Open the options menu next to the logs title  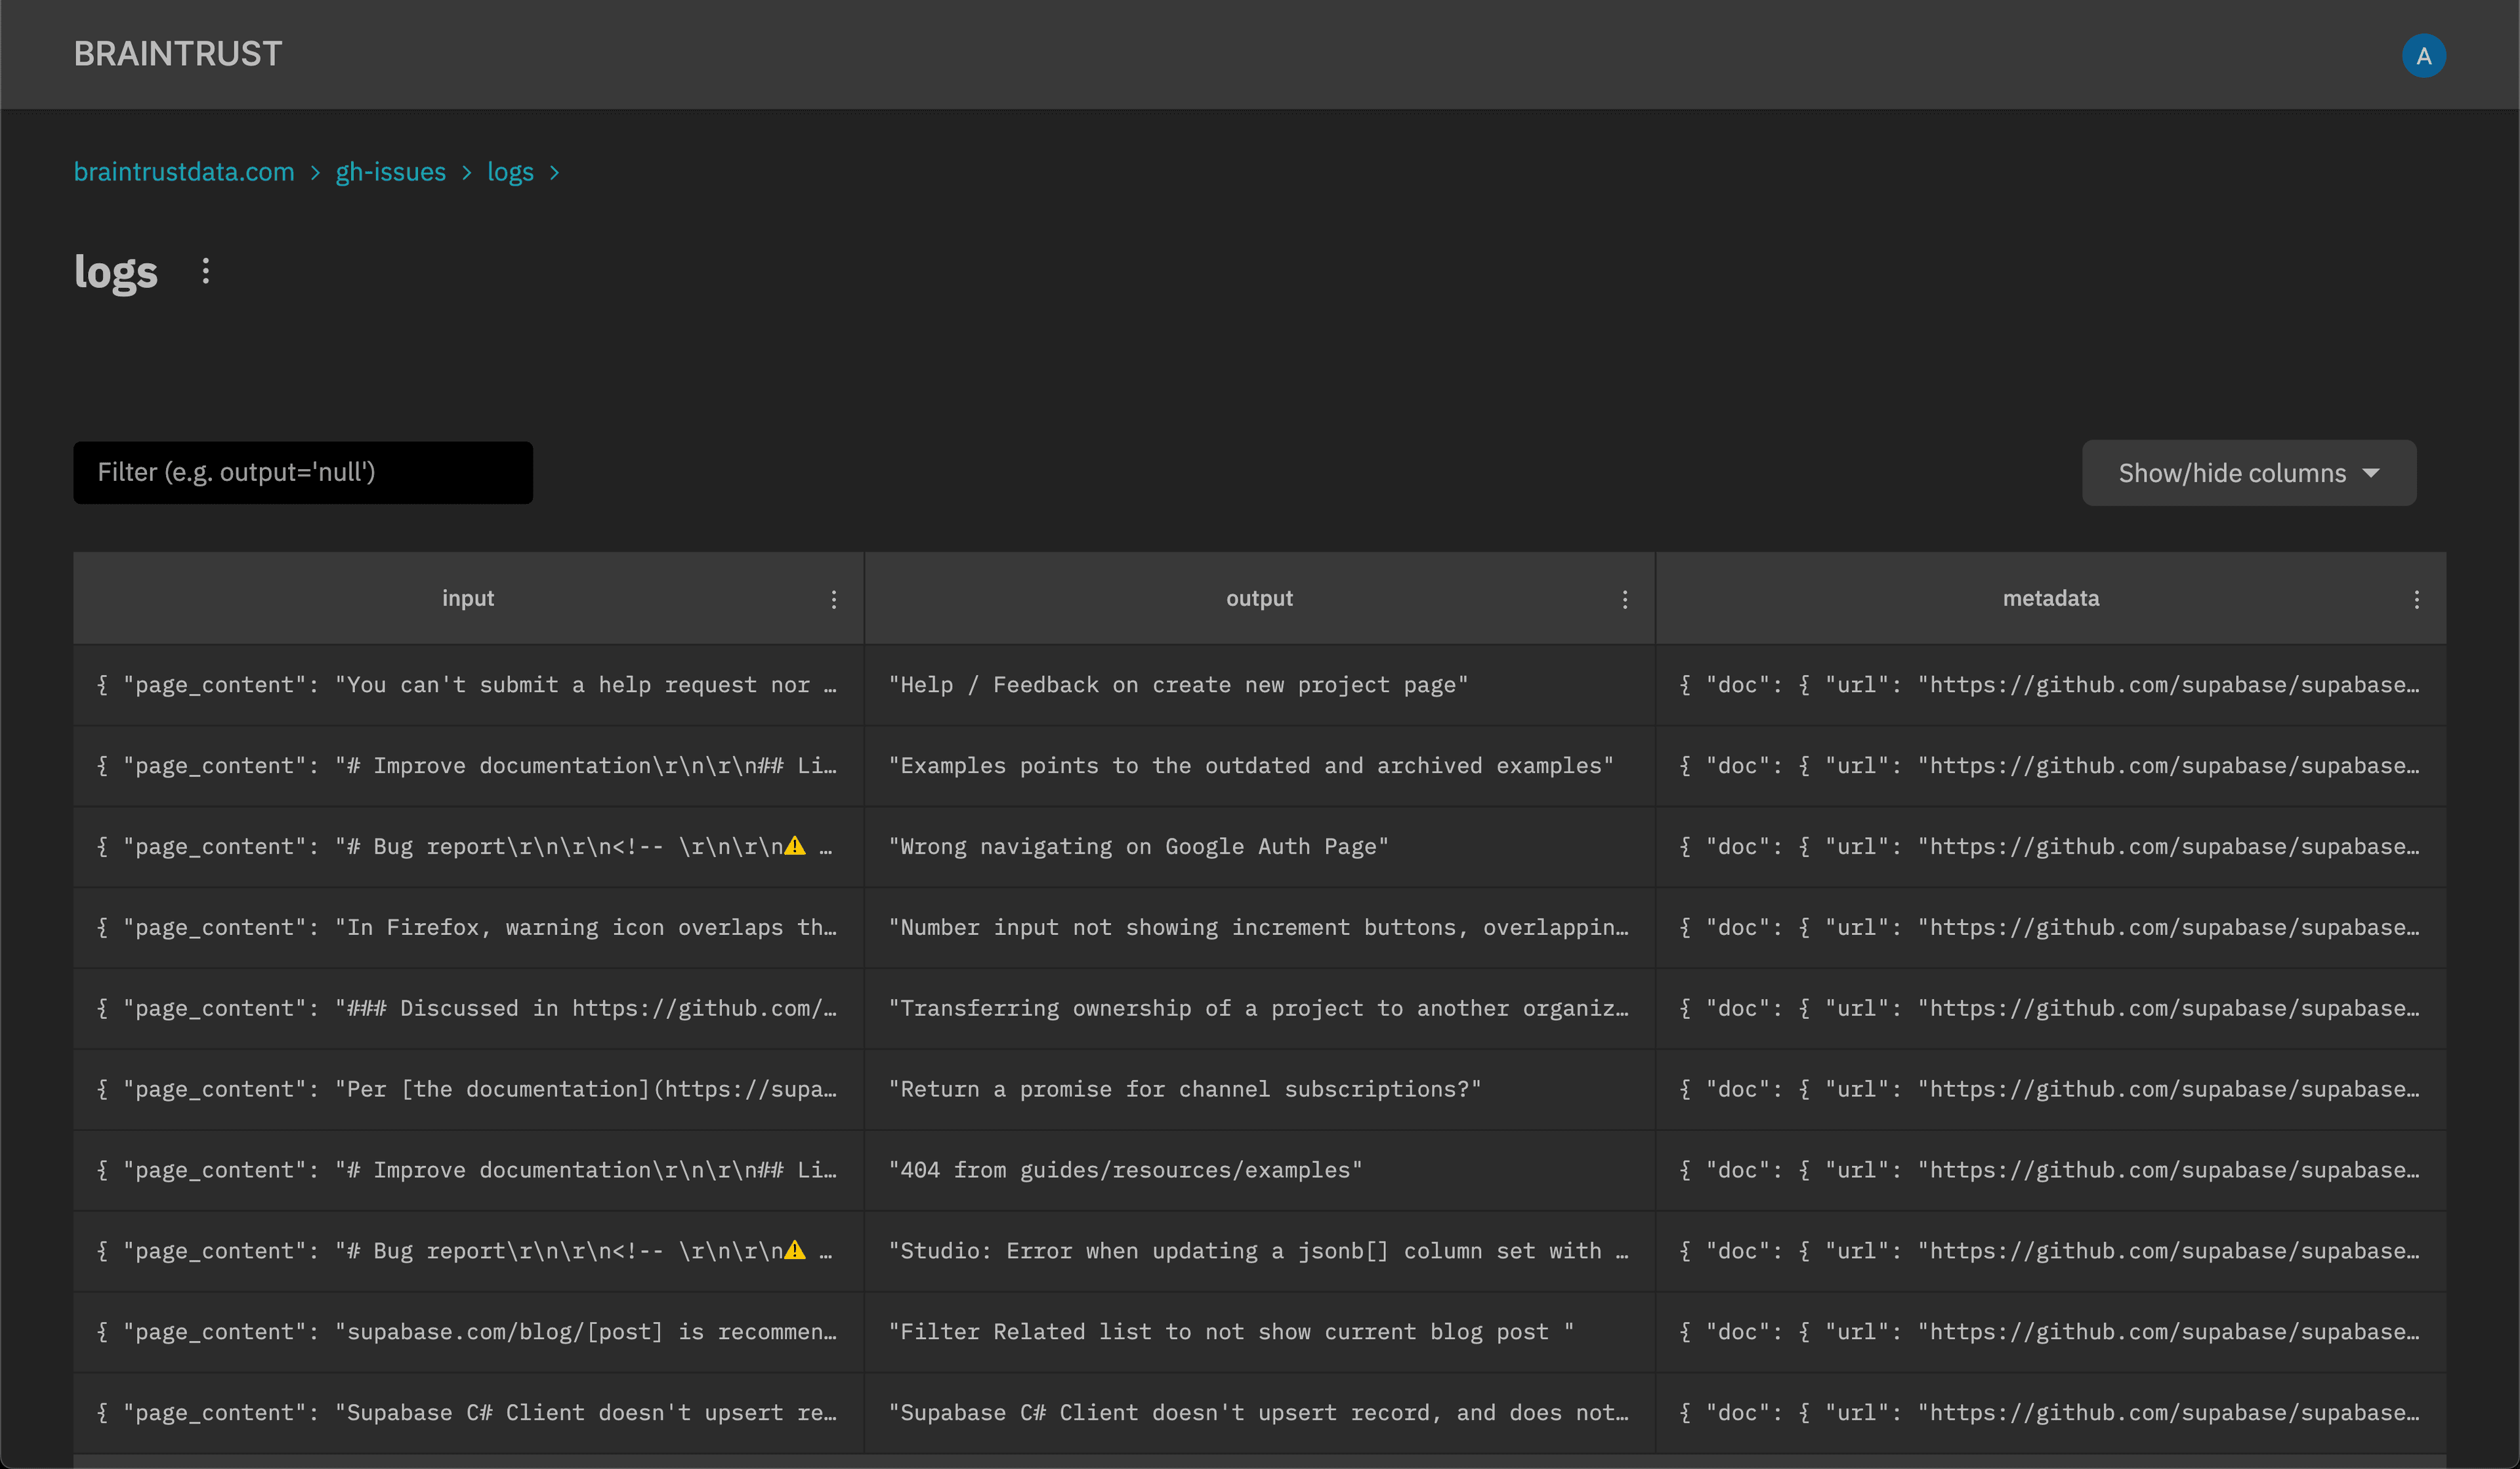click(x=205, y=271)
